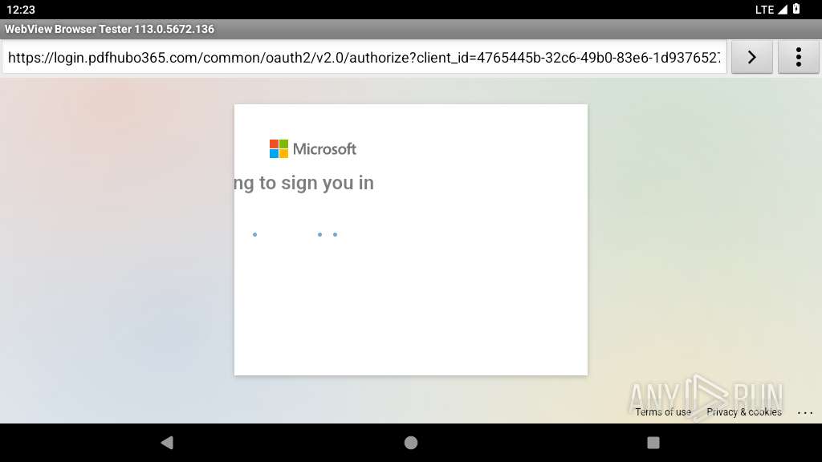Click the 'to sign you in' heading

[x=304, y=183]
